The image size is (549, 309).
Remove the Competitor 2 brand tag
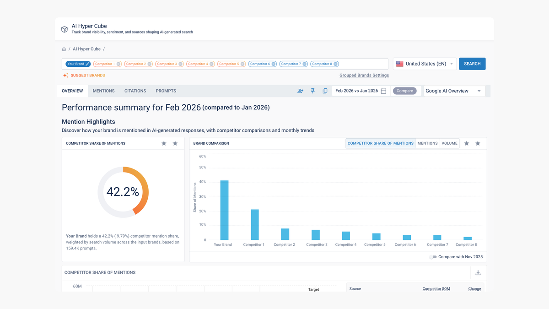coord(150,64)
